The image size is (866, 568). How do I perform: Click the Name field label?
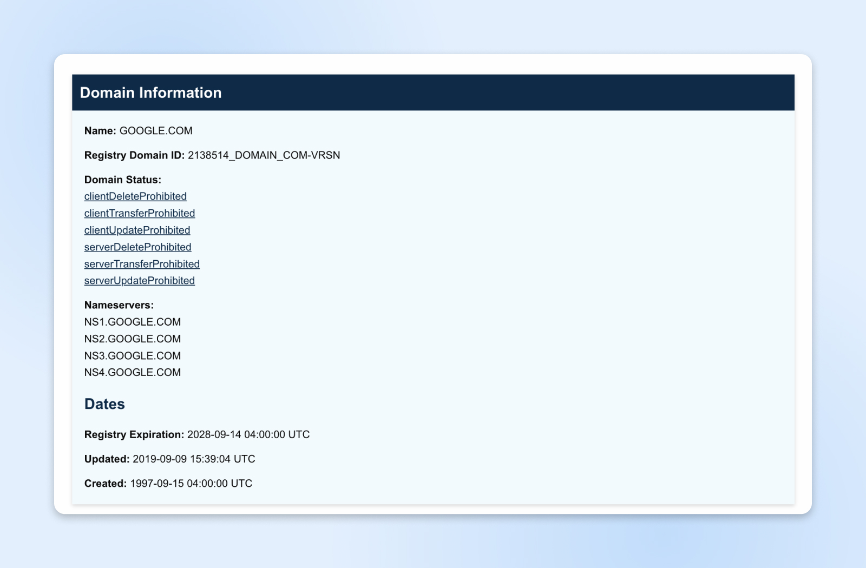click(100, 130)
